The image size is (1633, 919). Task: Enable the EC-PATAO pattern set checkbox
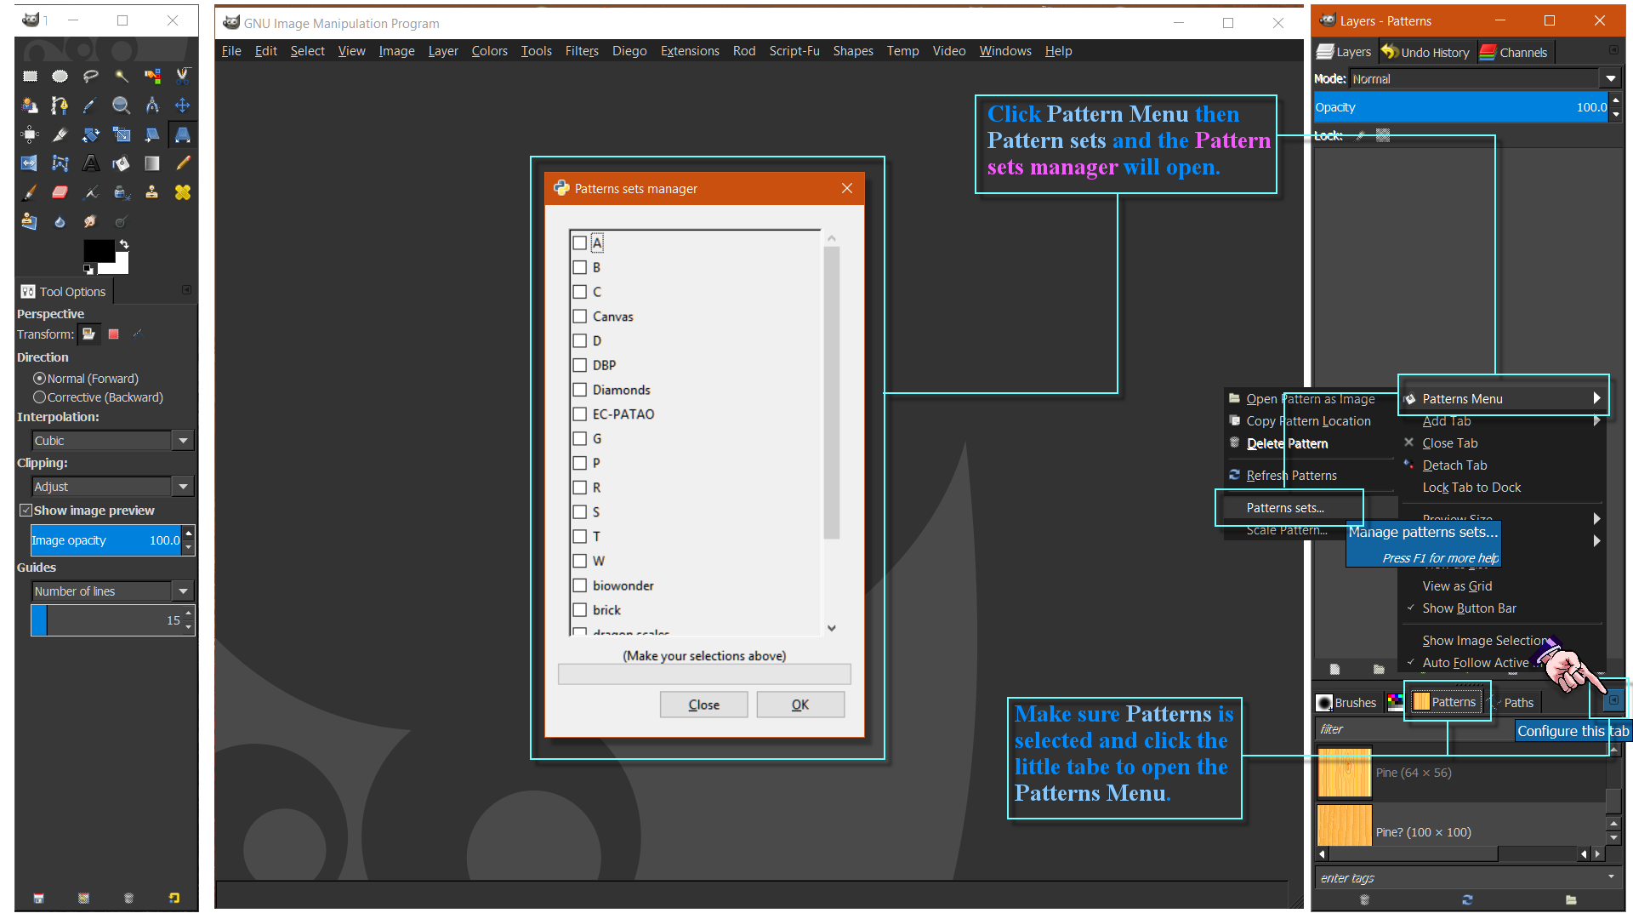[x=580, y=414]
